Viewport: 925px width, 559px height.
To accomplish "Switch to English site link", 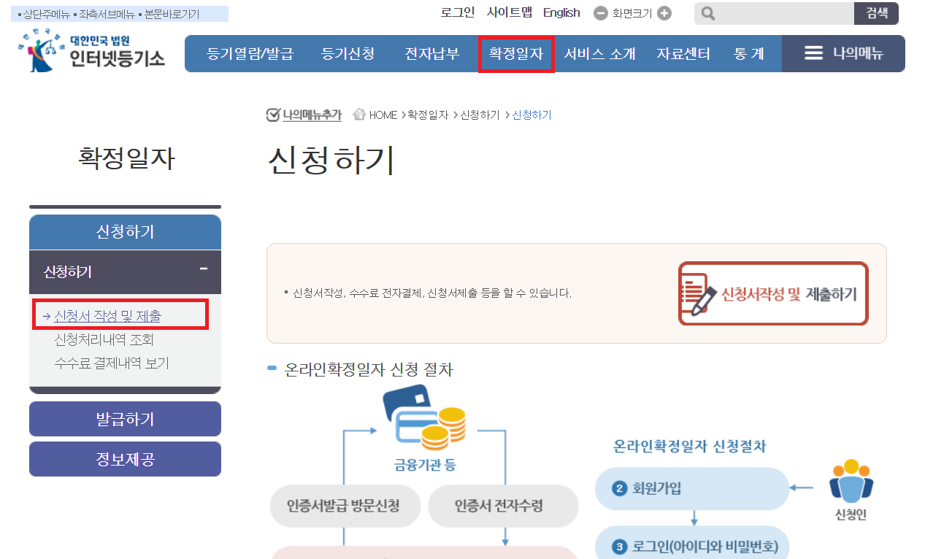I will (x=561, y=12).
